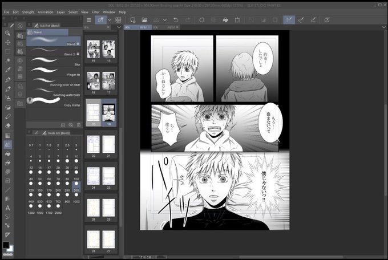
Task: Click the Open file folder icon
Action: click(x=144, y=20)
